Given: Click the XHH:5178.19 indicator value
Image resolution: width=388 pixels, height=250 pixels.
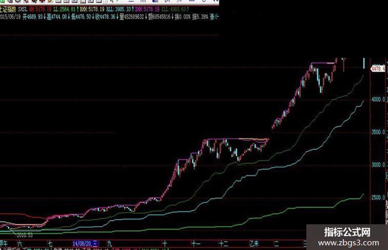Looking at the screenshot, I should point(147,10).
